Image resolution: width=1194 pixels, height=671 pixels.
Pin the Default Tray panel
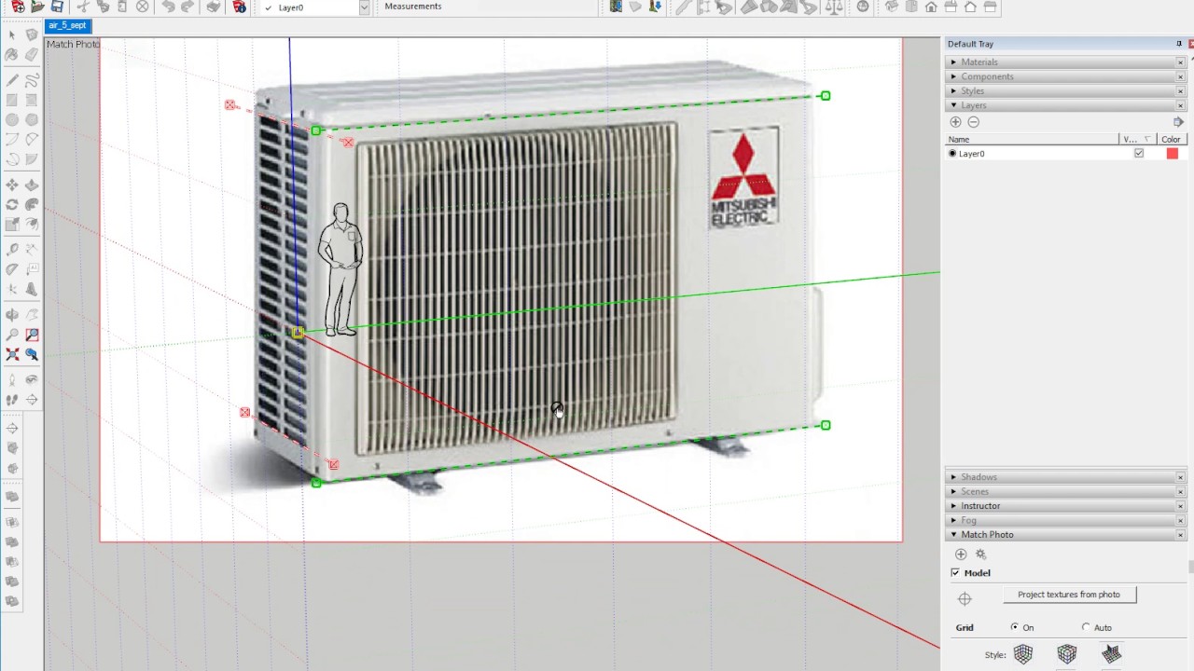coord(1179,44)
